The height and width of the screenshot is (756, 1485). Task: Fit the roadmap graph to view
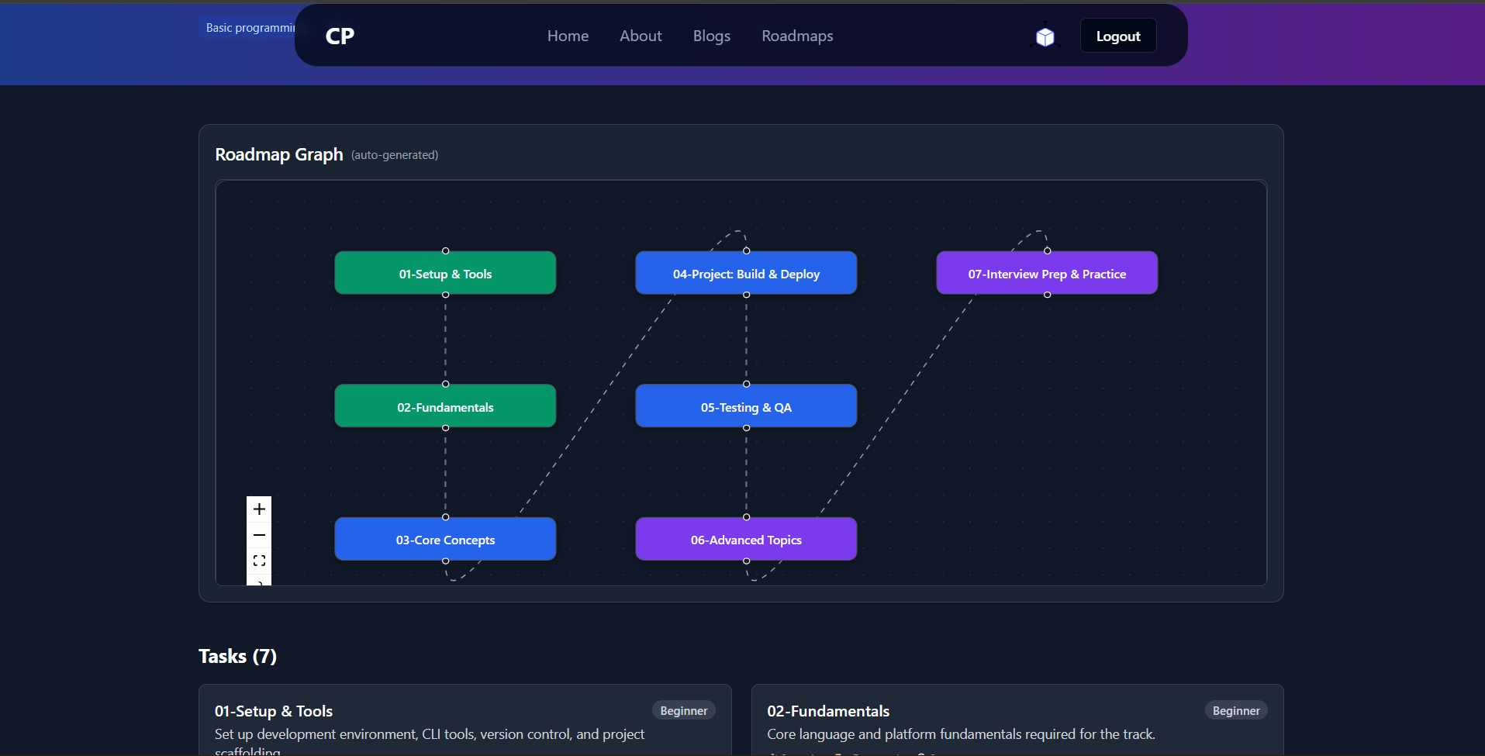pyautogui.click(x=259, y=561)
